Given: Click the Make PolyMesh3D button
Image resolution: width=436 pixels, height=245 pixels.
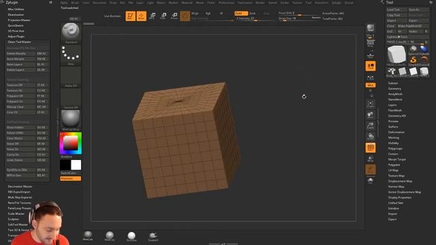Looking at the screenshot, I should (413, 26).
